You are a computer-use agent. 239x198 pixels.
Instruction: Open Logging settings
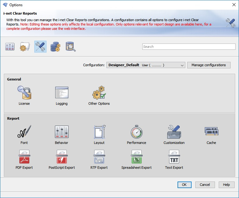[61, 96]
